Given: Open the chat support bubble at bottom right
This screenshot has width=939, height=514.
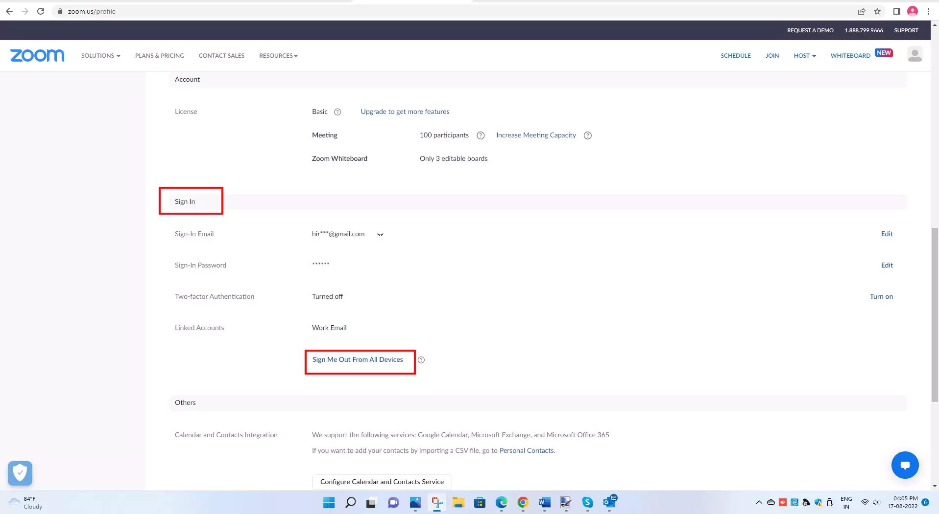Looking at the screenshot, I should [904, 465].
